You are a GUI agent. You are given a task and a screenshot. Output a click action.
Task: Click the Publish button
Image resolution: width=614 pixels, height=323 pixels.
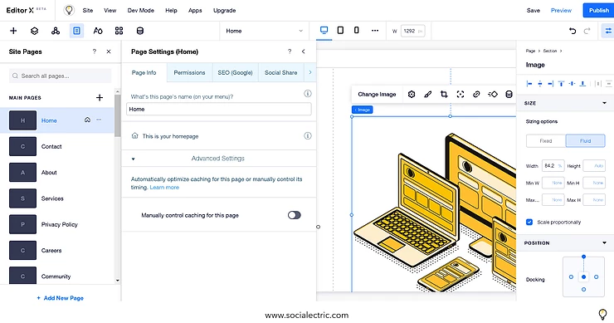tap(598, 10)
